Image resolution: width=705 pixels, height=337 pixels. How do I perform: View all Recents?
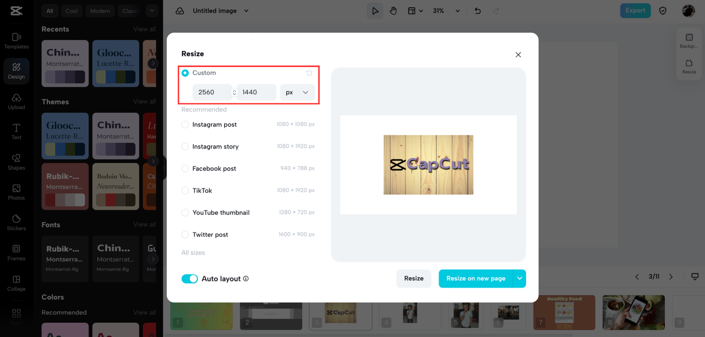(144, 29)
